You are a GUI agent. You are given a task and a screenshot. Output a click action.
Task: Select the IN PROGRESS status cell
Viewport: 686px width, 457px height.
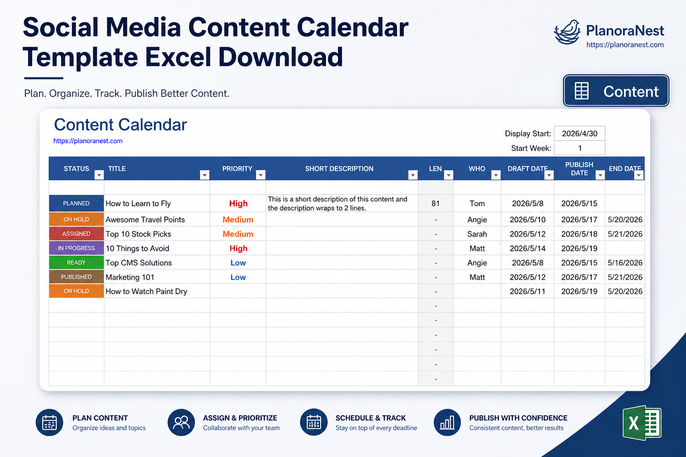tap(76, 248)
